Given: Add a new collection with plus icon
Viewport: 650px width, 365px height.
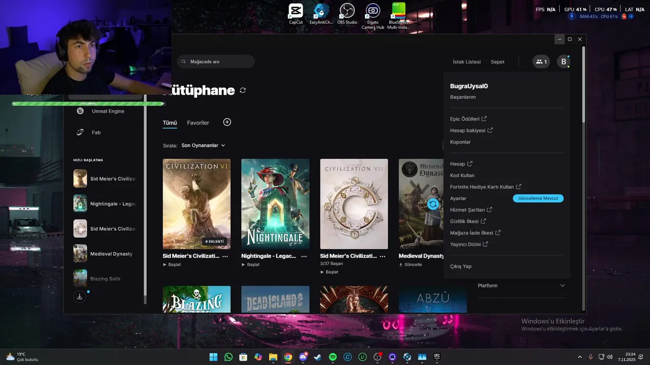Looking at the screenshot, I should point(227,122).
